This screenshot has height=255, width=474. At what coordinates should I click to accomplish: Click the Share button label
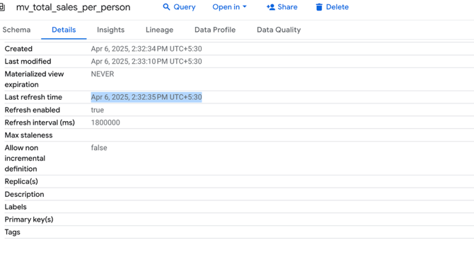click(x=287, y=7)
